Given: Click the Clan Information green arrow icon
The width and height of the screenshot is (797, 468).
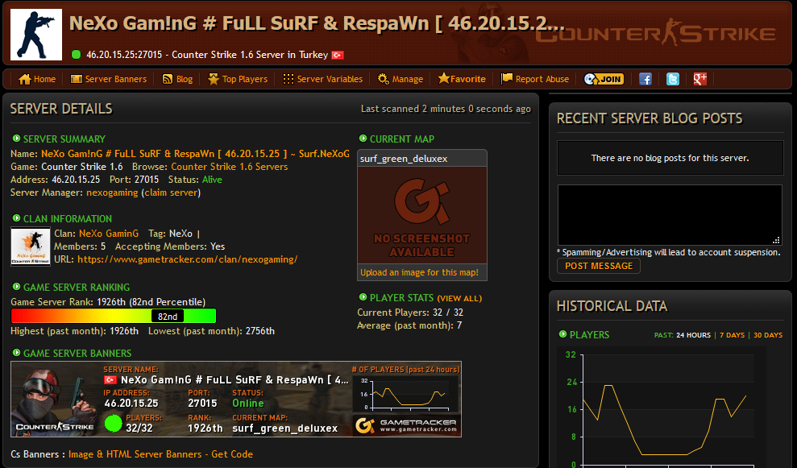Looking at the screenshot, I should 16,218.
